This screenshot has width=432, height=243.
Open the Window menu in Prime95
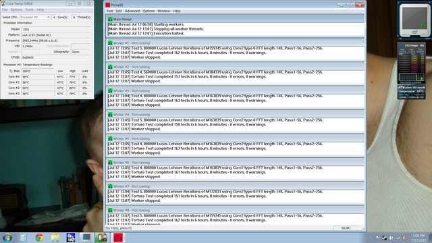click(x=163, y=11)
